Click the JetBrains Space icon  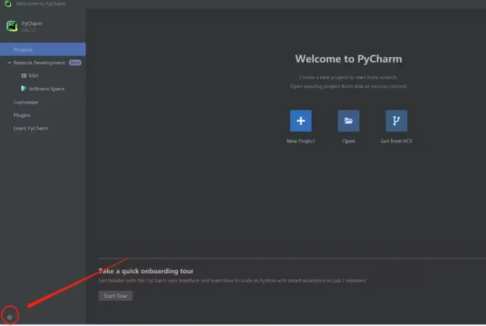[23, 89]
